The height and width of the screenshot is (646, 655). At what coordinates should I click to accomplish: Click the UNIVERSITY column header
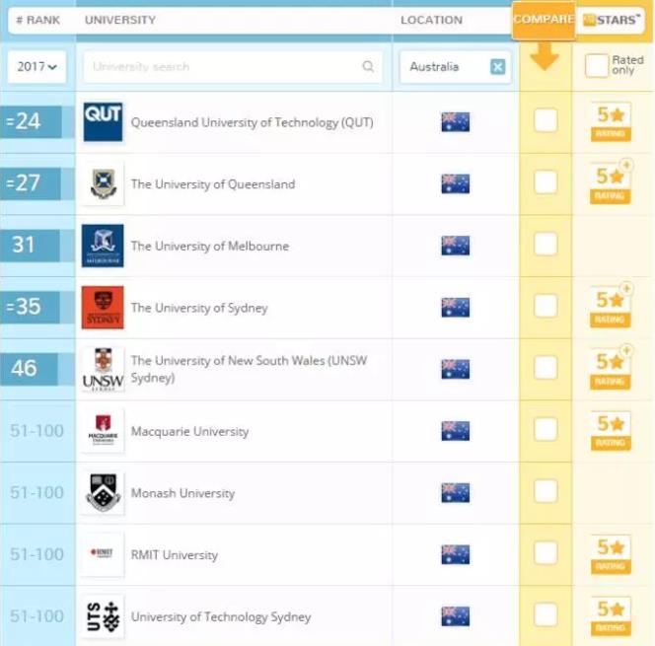click(120, 20)
